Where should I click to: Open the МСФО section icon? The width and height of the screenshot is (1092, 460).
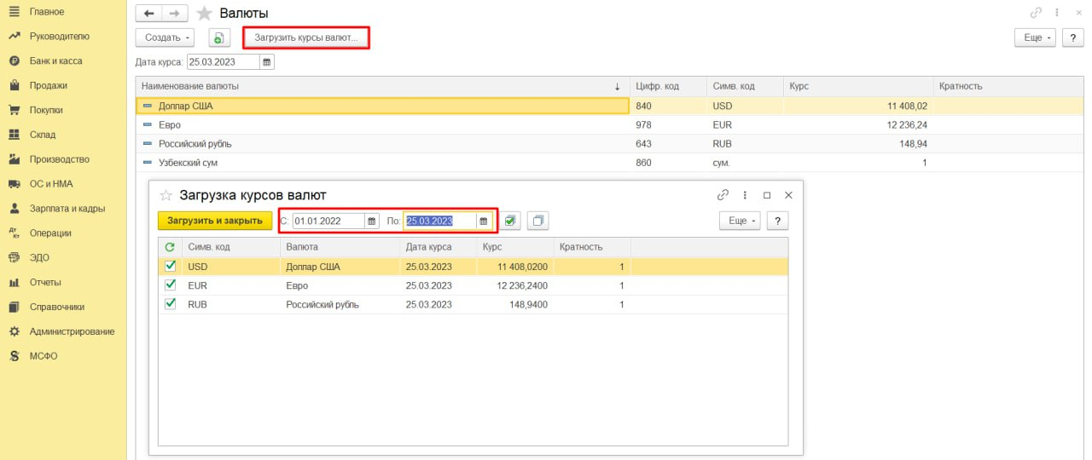tap(14, 356)
